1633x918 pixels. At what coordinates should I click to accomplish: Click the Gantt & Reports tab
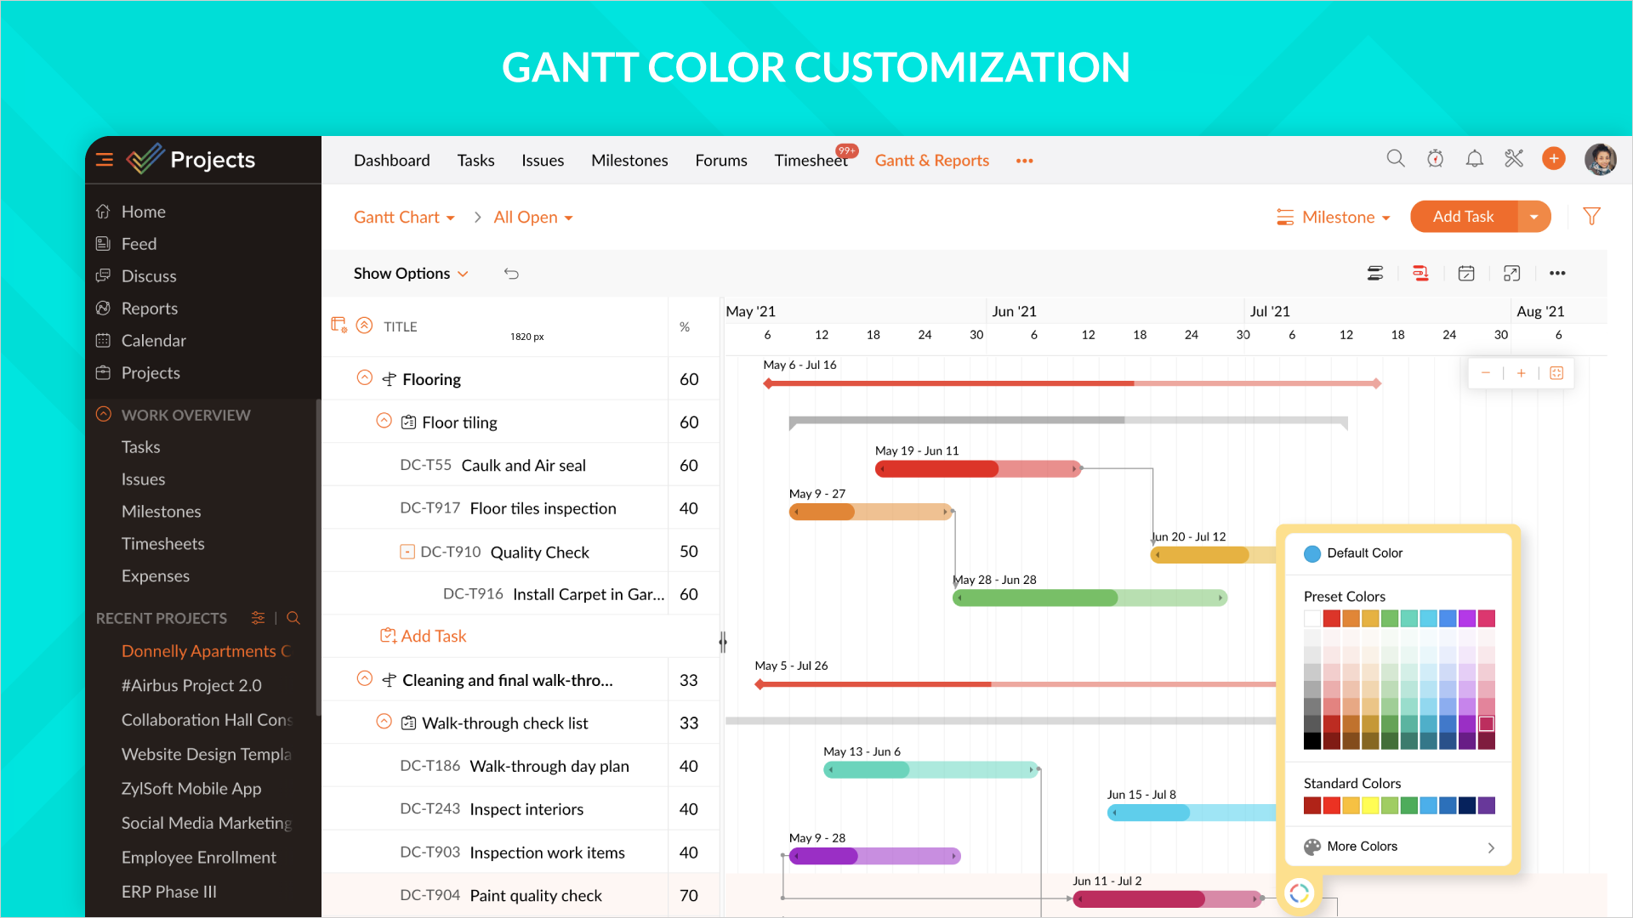(x=931, y=159)
